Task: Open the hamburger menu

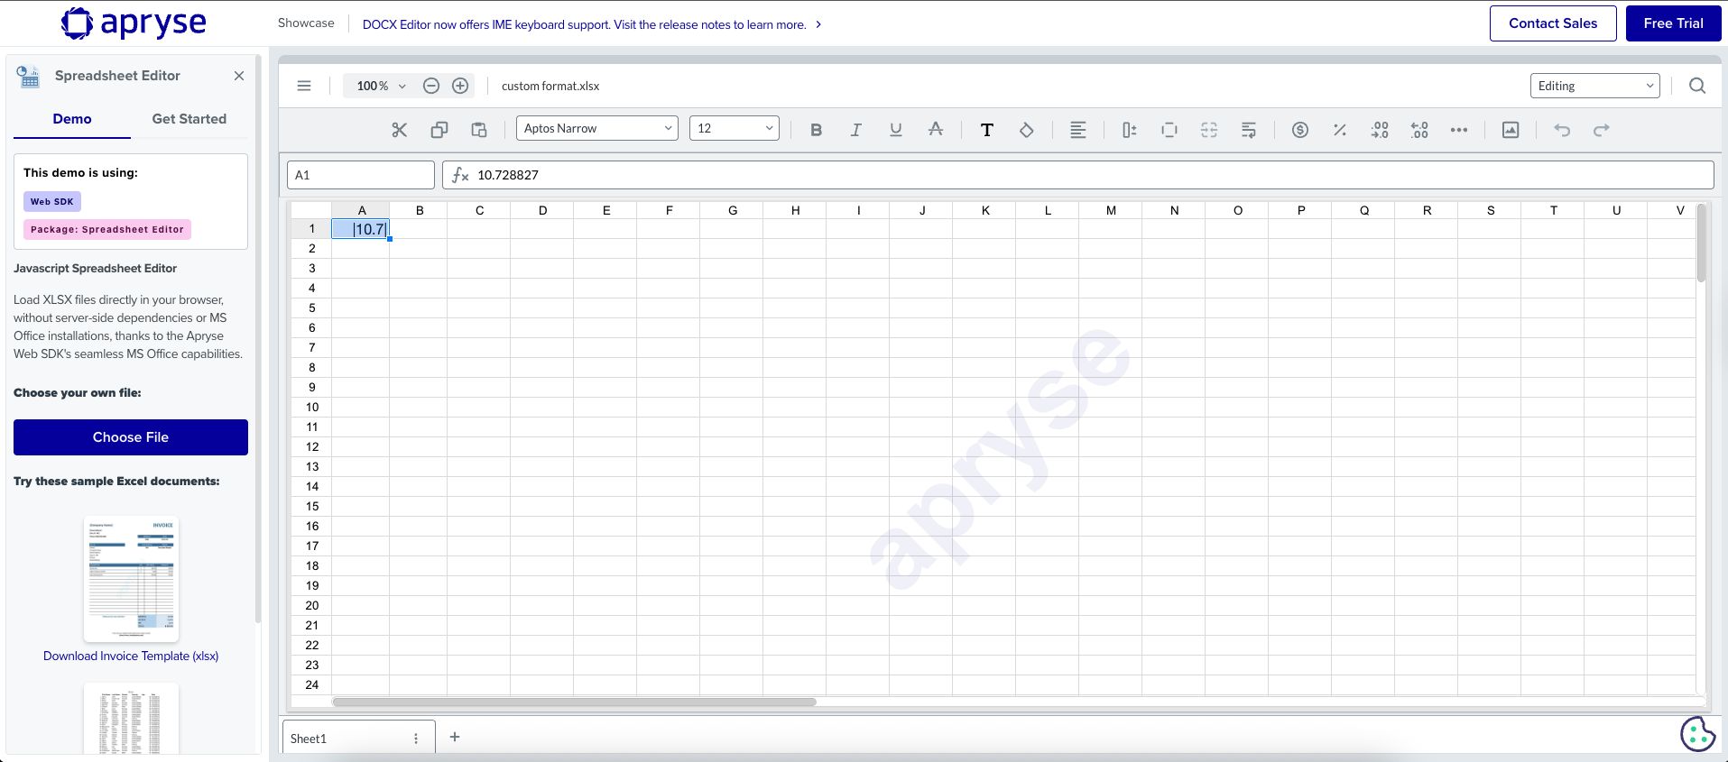Action: 304,86
